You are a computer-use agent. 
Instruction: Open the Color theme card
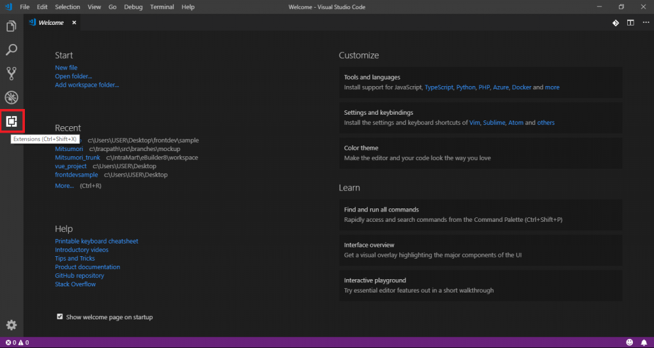click(x=480, y=153)
